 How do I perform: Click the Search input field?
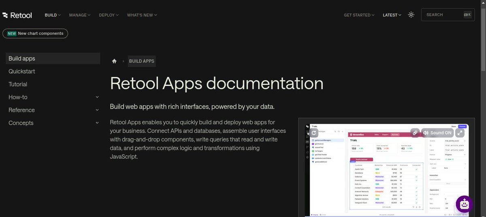click(448, 15)
